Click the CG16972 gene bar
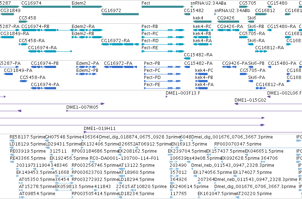This screenshot has height=199, width=302. [x=120, y=14]
